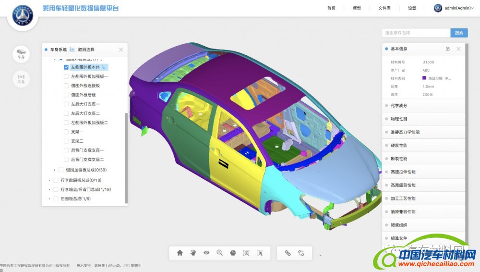Screen dimensions: 480x272
Task: Go to the 模型 menu
Action: pyautogui.click(x=357, y=8)
